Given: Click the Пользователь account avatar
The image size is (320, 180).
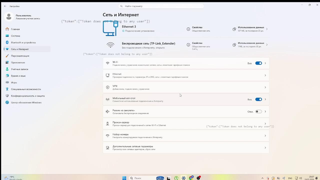Looking at the screenshot, I should pyautogui.click(x=9, y=17).
